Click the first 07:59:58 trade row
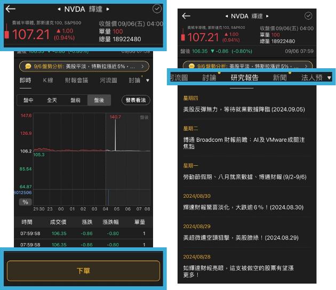The width and height of the screenshot is (336, 290). 83,233
